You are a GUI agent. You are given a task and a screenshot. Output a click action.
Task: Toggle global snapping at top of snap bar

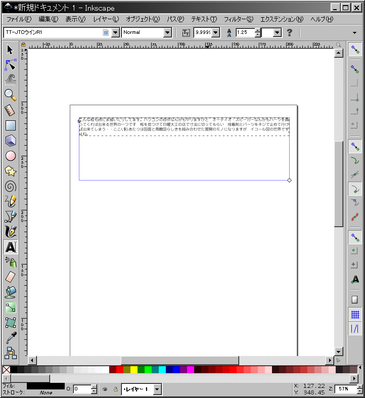coord(355,50)
